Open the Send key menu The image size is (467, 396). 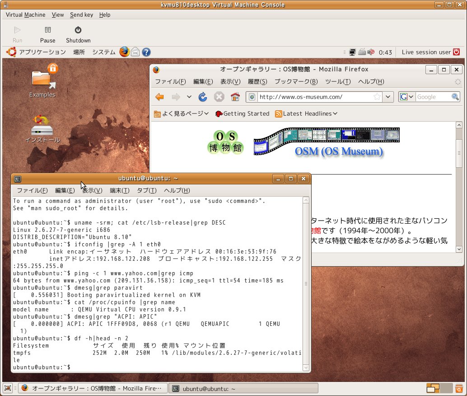[82, 14]
